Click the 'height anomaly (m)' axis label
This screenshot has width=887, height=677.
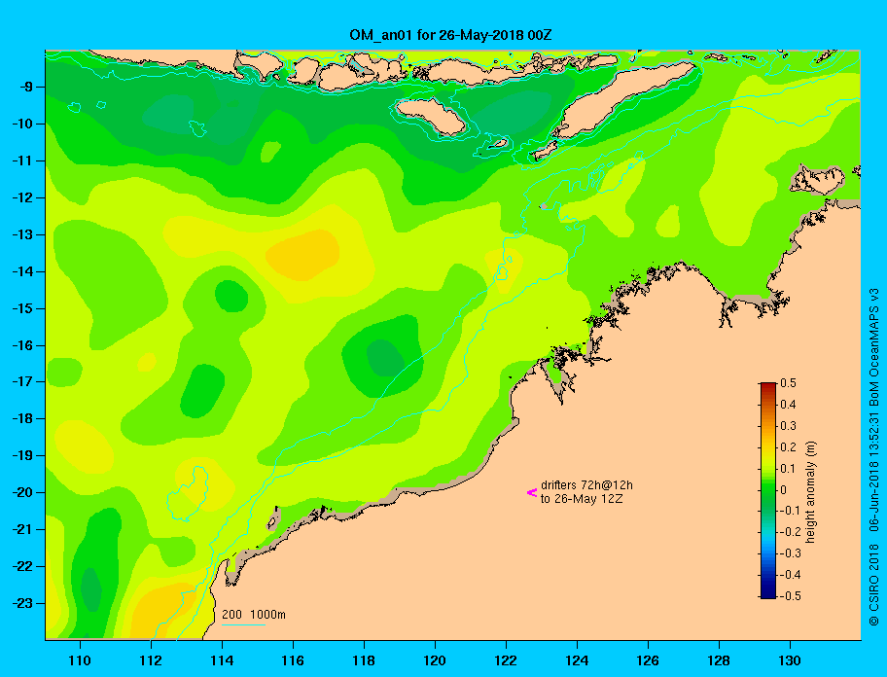click(x=810, y=491)
